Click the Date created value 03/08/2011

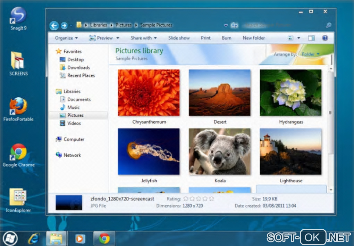279,206
